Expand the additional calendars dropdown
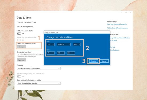 pyautogui.click(x=39, y=83)
